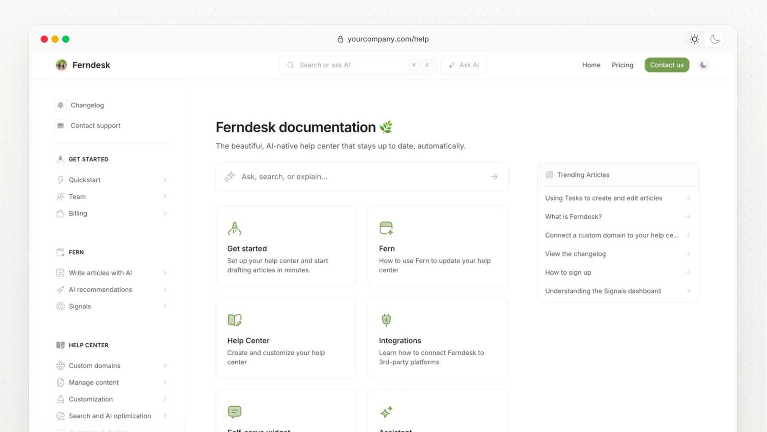Expand Manage content chevron
The width and height of the screenshot is (767, 432).
click(165, 383)
